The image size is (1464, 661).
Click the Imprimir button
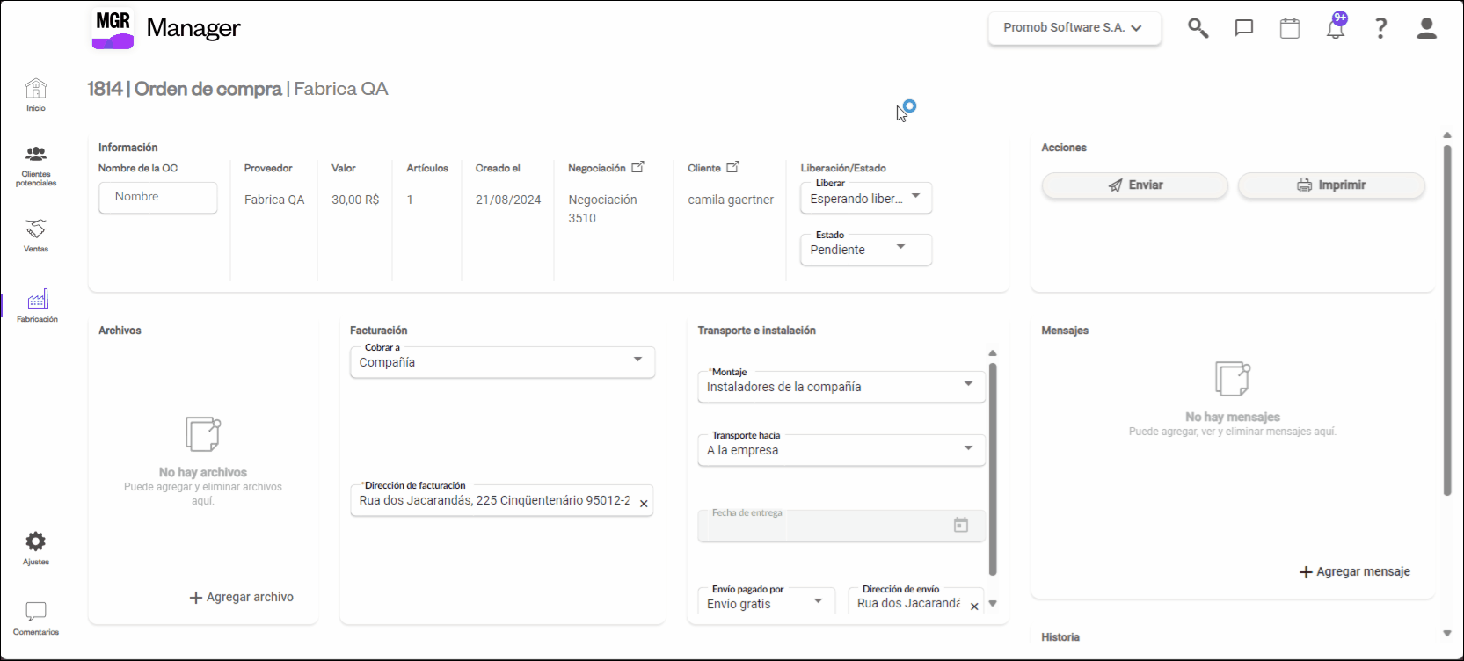(x=1331, y=185)
